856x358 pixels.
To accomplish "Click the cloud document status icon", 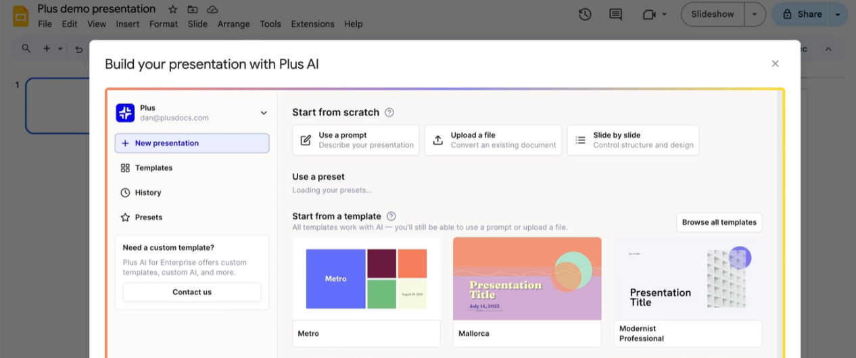I will (x=212, y=9).
